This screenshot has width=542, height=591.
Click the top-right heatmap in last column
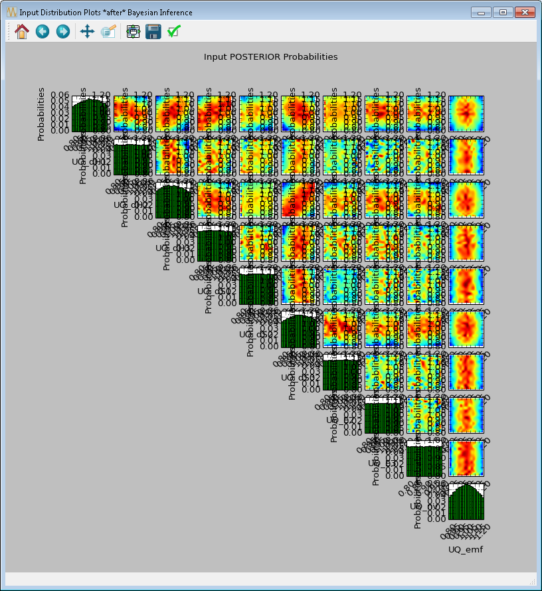point(466,114)
